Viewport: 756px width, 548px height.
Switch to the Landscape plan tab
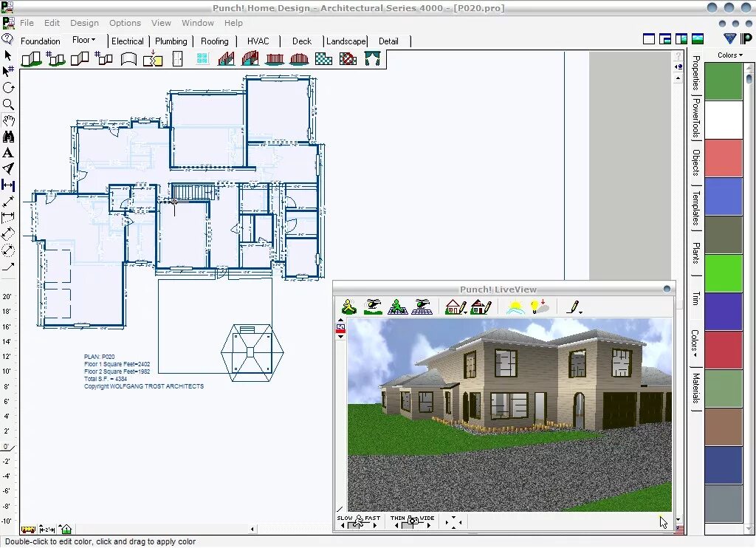[x=346, y=41]
